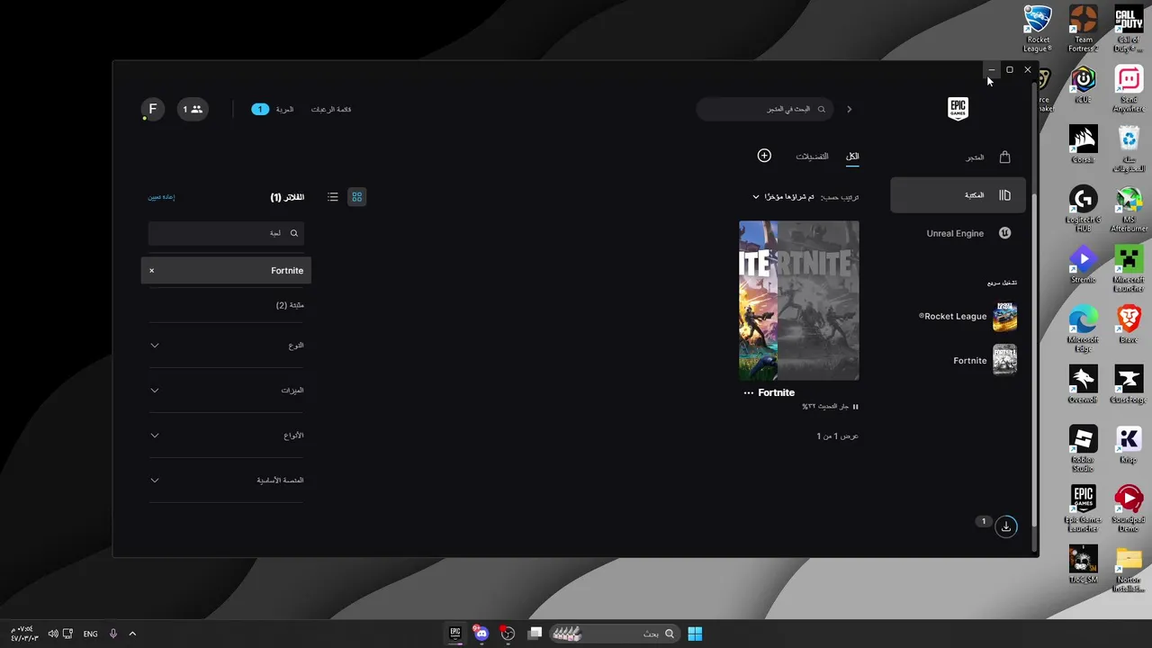Show hidden system tray icons

coord(132,634)
